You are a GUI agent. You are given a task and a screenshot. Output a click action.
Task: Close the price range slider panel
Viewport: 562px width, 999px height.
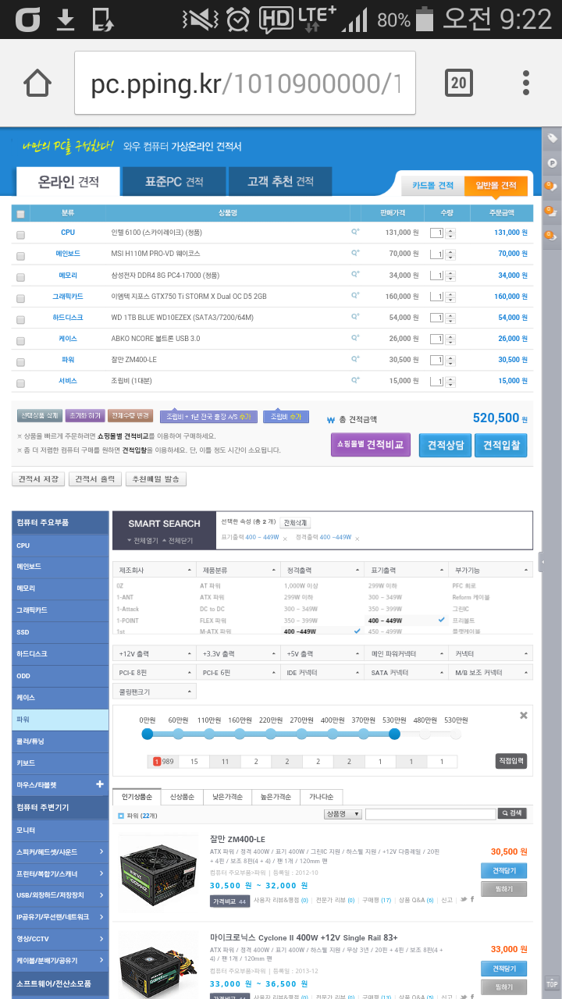pos(524,715)
